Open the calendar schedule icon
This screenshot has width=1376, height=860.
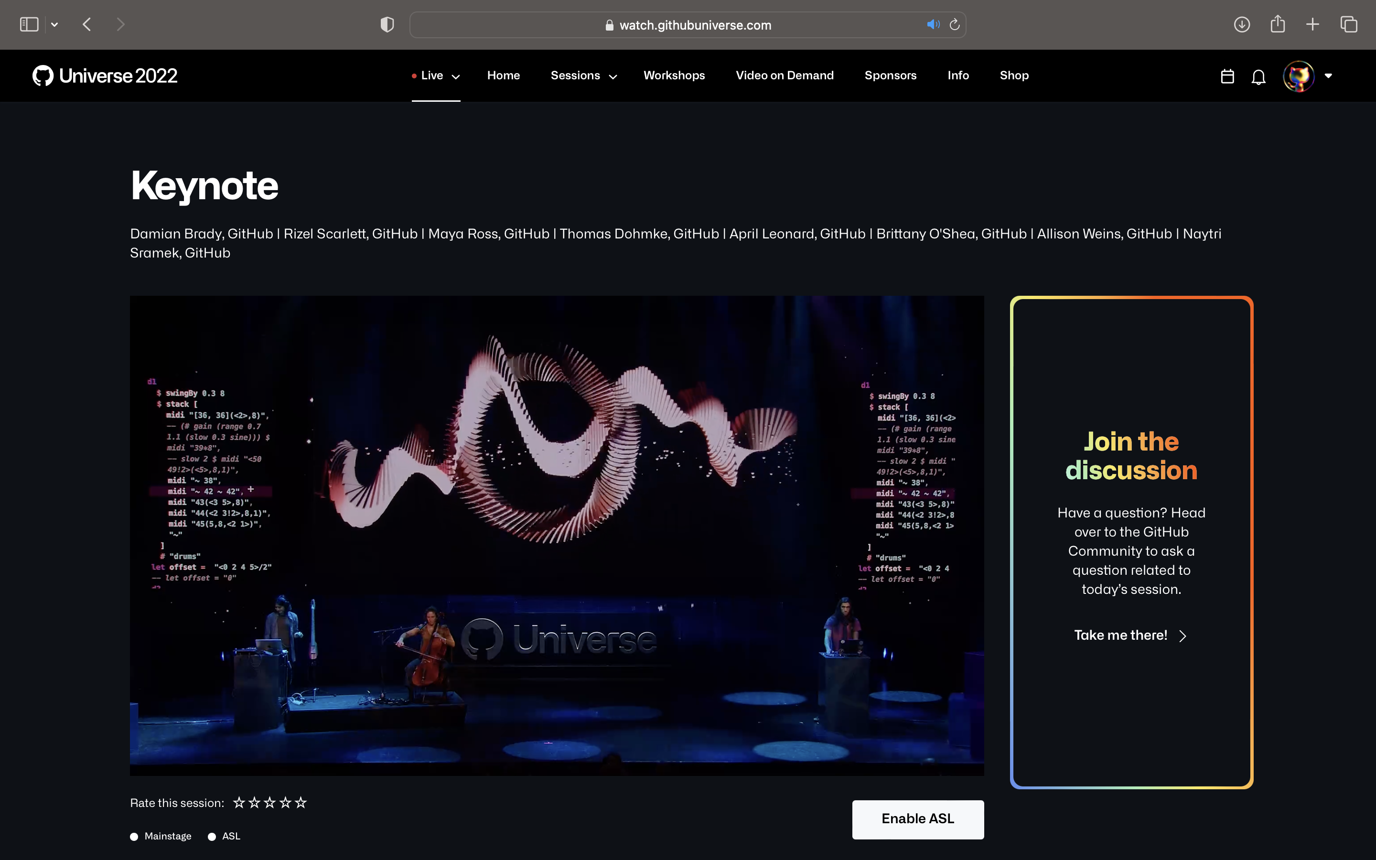click(x=1227, y=76)
